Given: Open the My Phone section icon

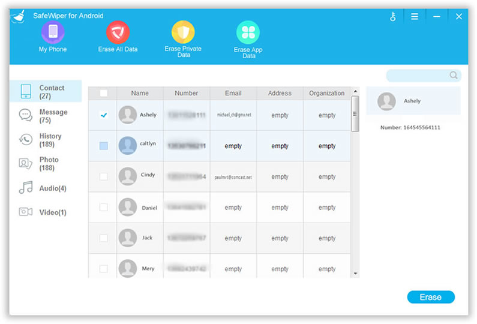Looking at the screenshot, I should [x=52, y=32].
